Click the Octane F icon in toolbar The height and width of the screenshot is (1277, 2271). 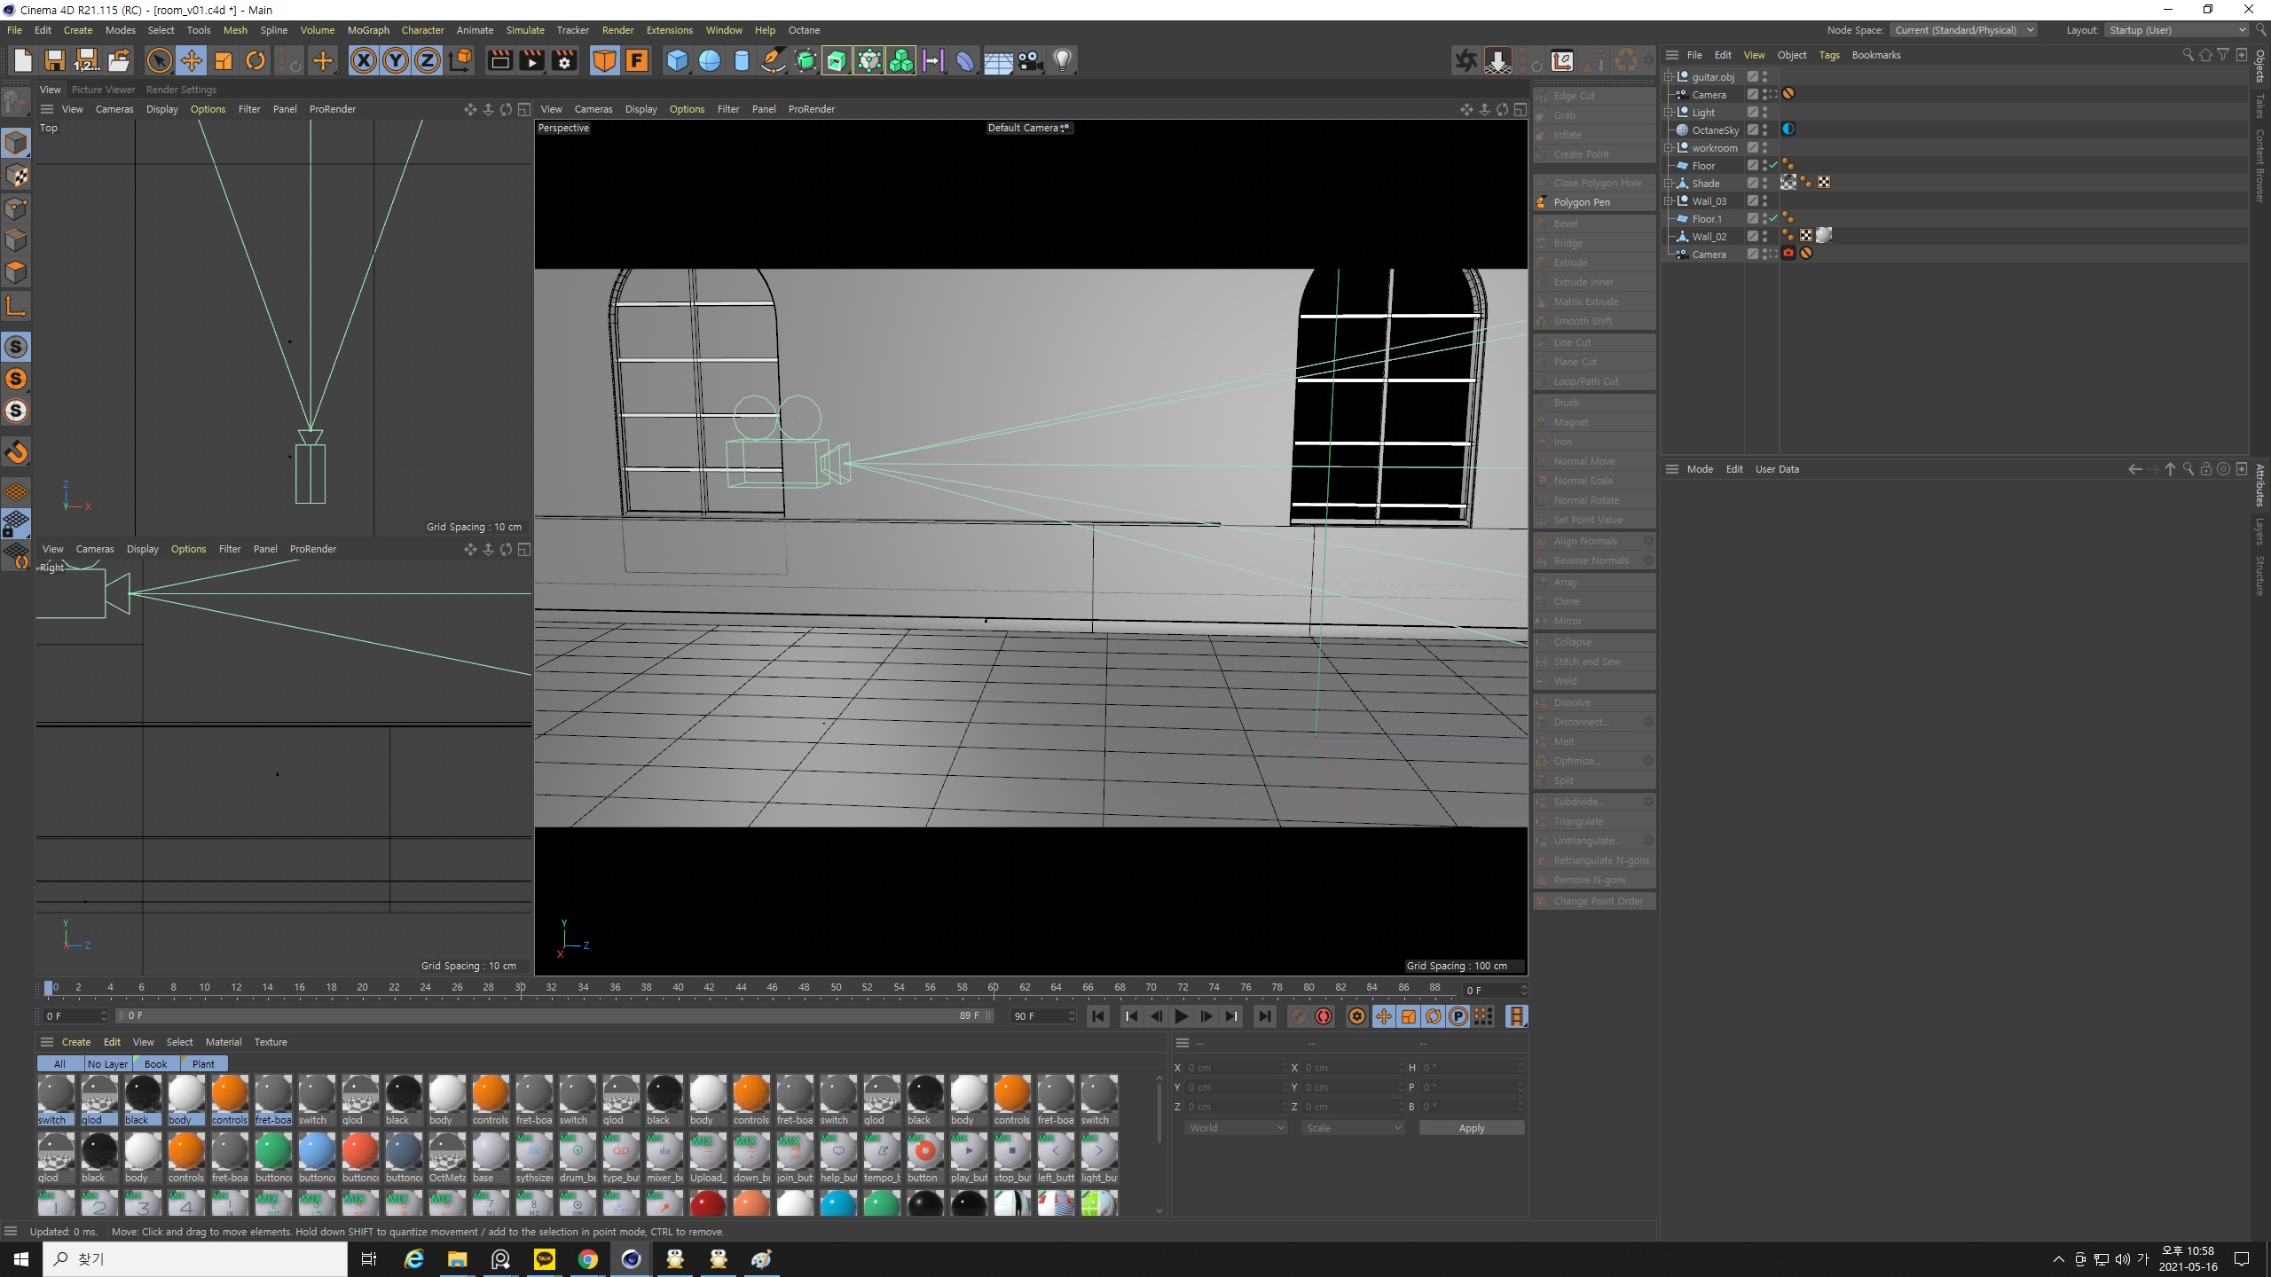(637, 61)
